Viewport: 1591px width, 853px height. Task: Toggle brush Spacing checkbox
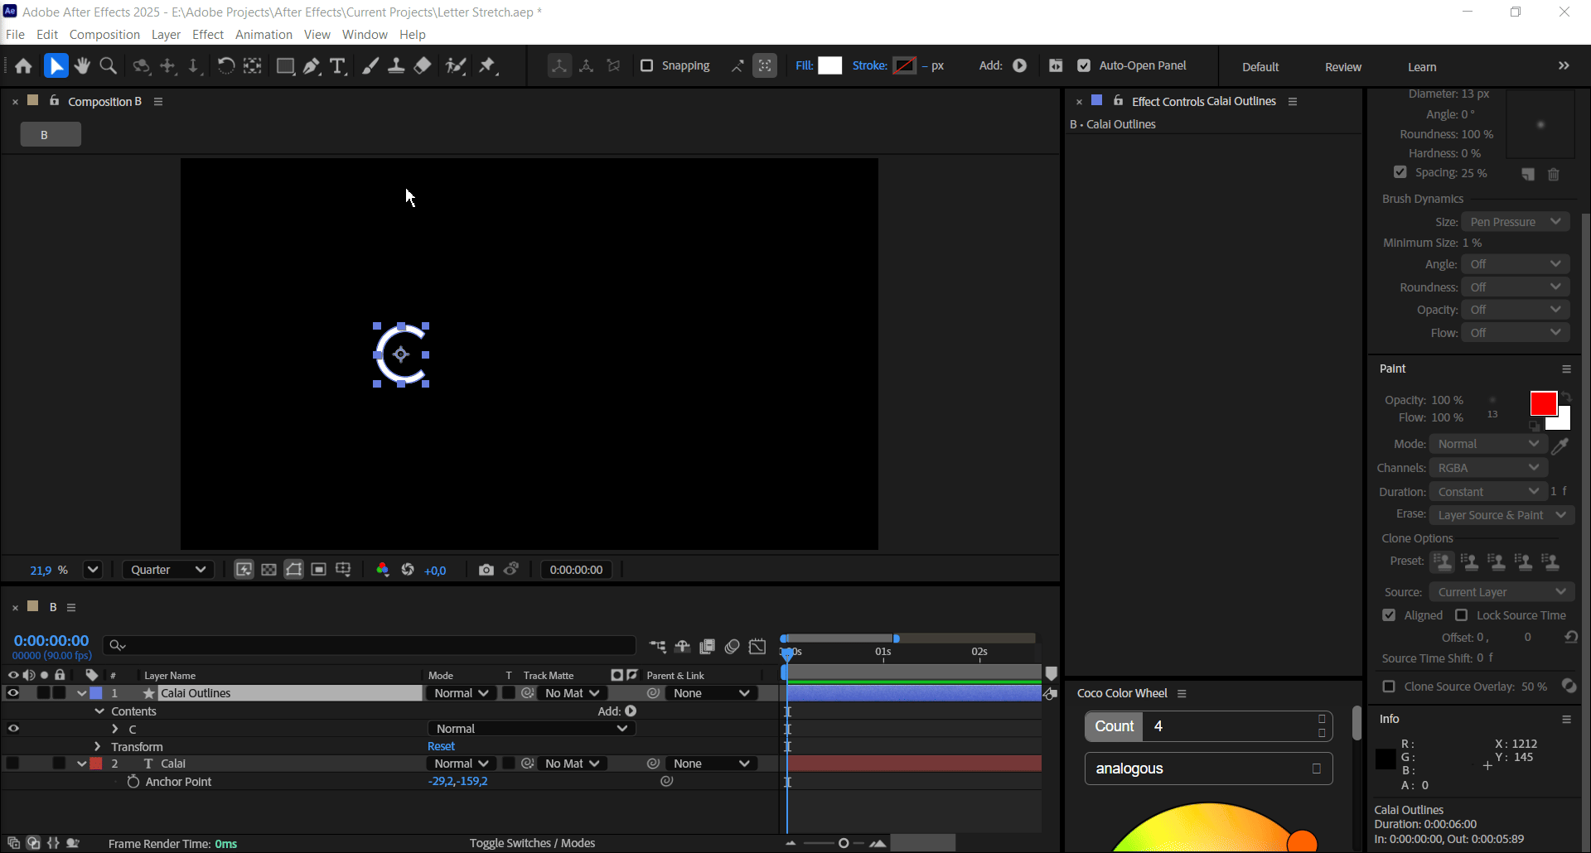(1400, 172)
